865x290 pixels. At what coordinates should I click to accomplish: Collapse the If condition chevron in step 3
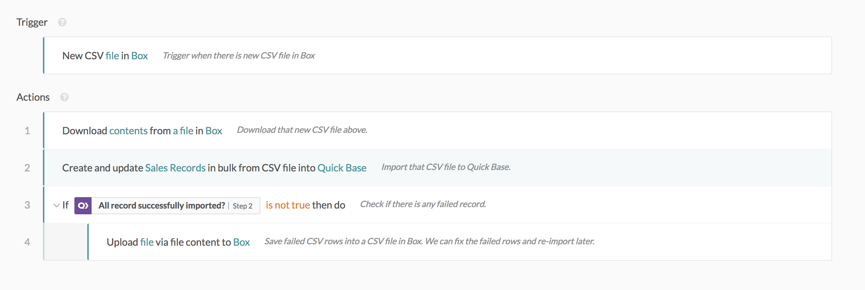tap(56, 205)
